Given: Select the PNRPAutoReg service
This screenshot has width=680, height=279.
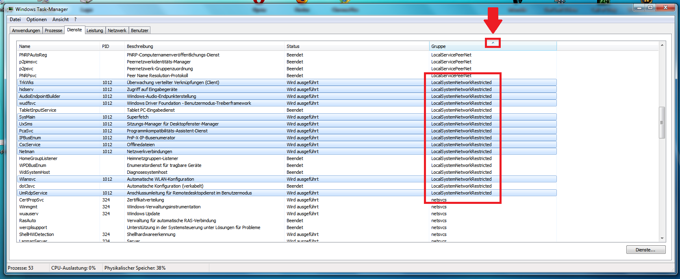Looking at the screenshot, I should tap(33, 55).
